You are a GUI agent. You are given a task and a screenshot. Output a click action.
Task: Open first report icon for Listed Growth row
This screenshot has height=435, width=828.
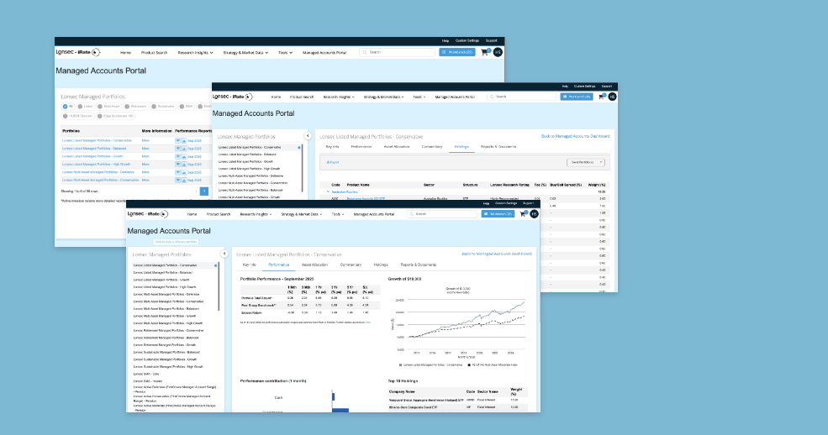[x=178, y=156]
